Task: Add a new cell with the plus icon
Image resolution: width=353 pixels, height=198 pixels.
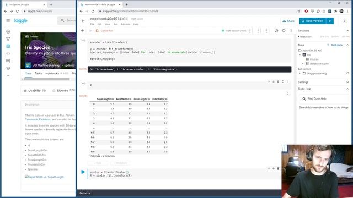Action: coord(82,31)
